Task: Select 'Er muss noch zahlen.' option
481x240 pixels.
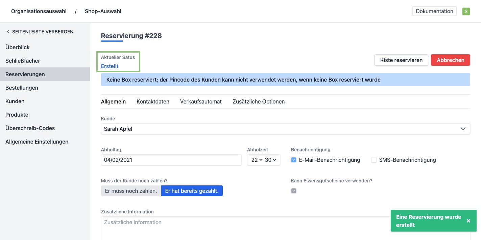Action: coord(131,191)
